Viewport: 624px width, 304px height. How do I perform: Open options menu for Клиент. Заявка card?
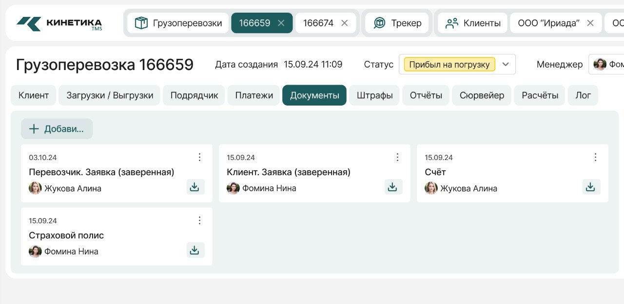click(x=397, y=157)
